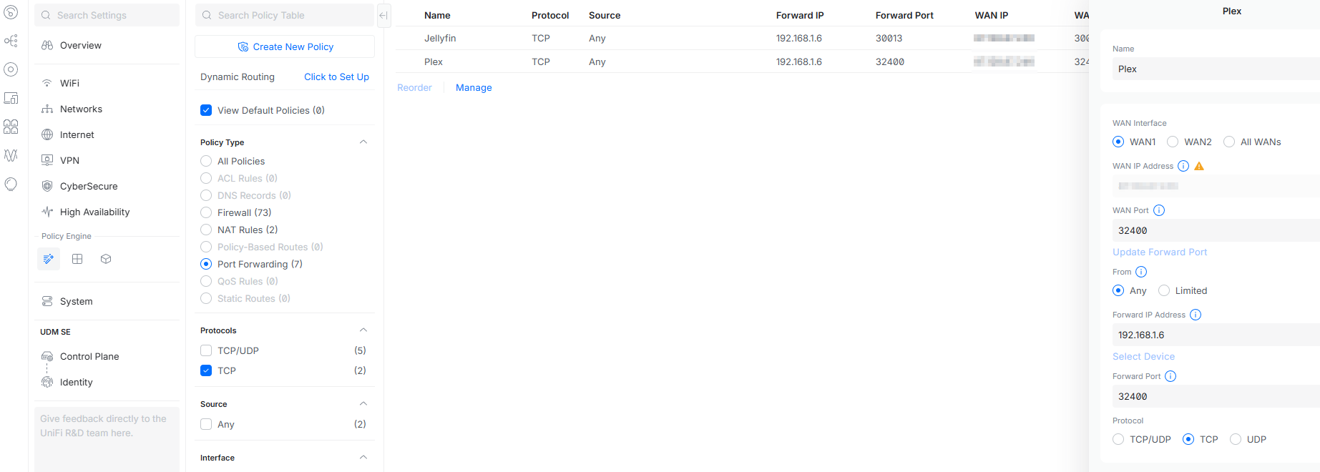Click the System server icon
Viewport: 1320px width, 472px height.
pyautogui.click(x=47, y=301)
